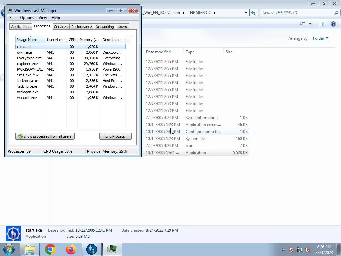Click Explorer help question mark icon

333,24
